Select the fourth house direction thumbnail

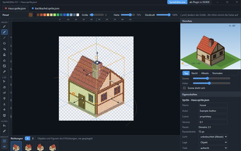[52, 146]
